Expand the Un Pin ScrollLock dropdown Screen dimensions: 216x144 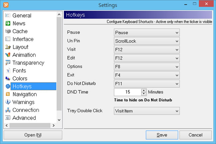pyautogui.click(x=147, y=41)
